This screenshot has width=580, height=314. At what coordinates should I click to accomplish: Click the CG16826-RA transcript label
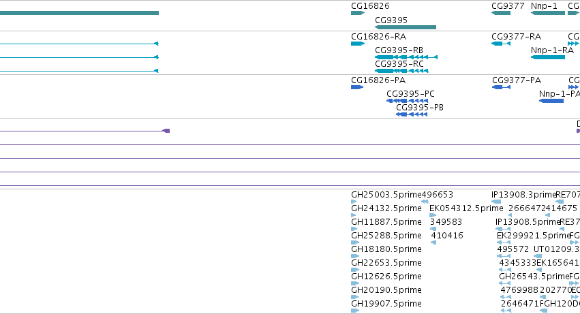[378, 37]
